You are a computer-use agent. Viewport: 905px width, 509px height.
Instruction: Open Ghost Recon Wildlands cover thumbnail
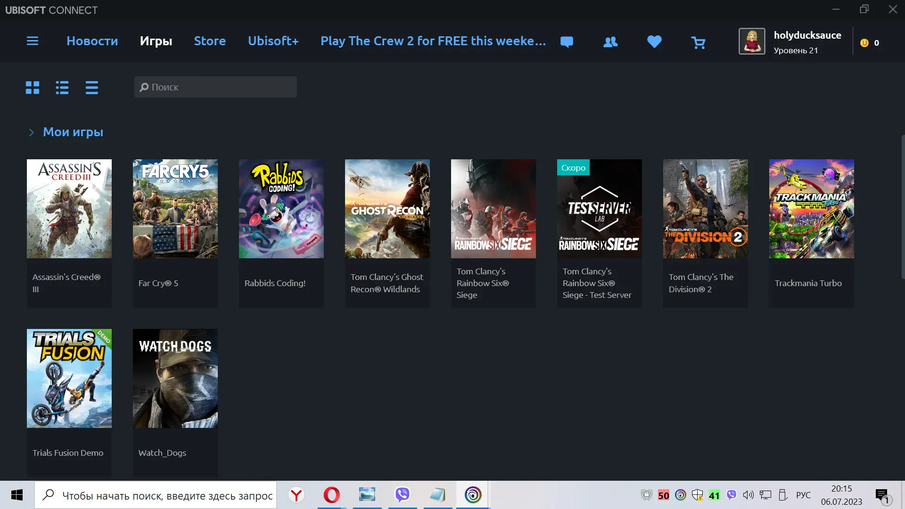click(387, 209)
